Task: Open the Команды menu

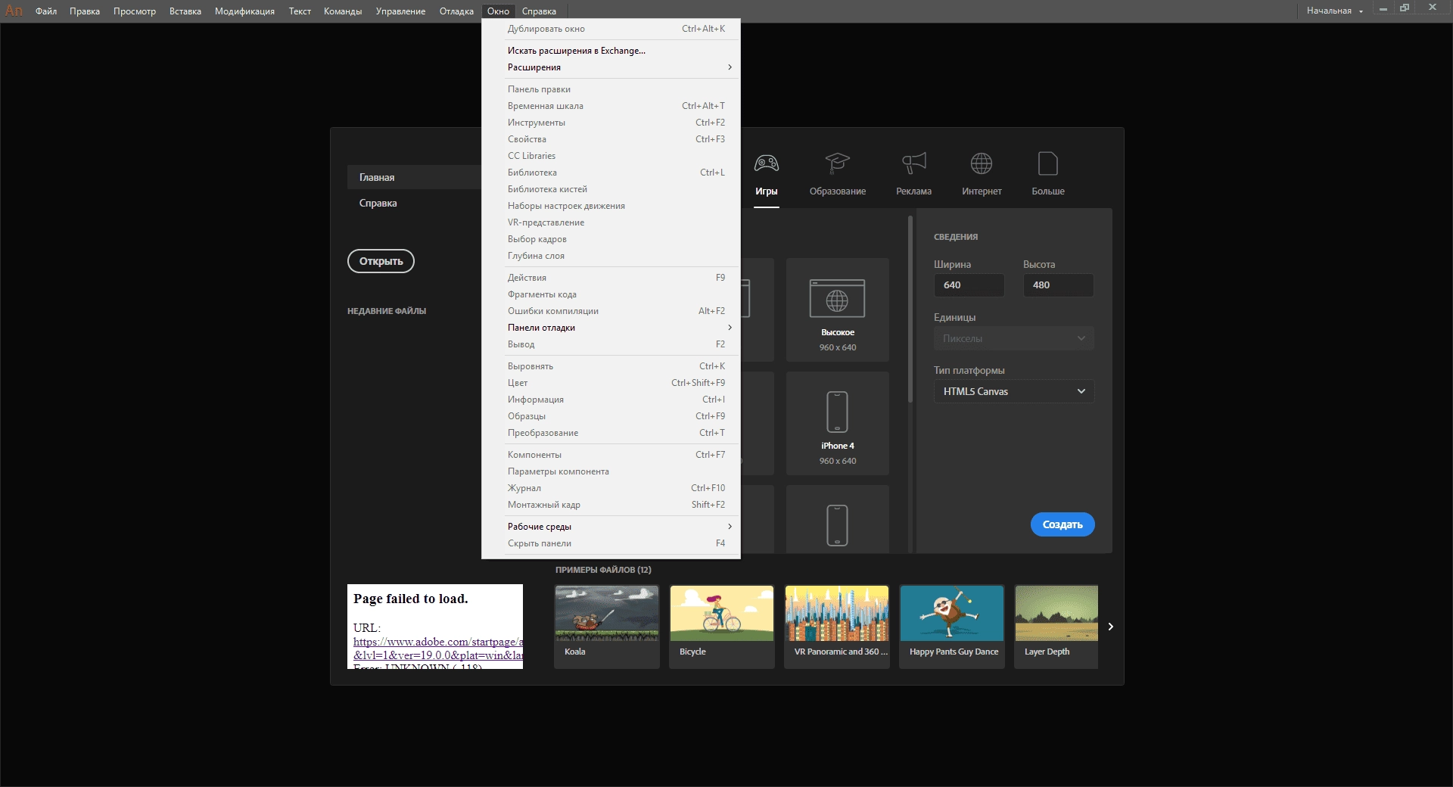Action: [343, 11]
